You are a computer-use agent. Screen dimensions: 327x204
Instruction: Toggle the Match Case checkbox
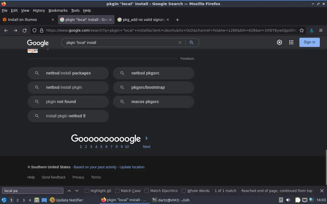pos(117,191)
